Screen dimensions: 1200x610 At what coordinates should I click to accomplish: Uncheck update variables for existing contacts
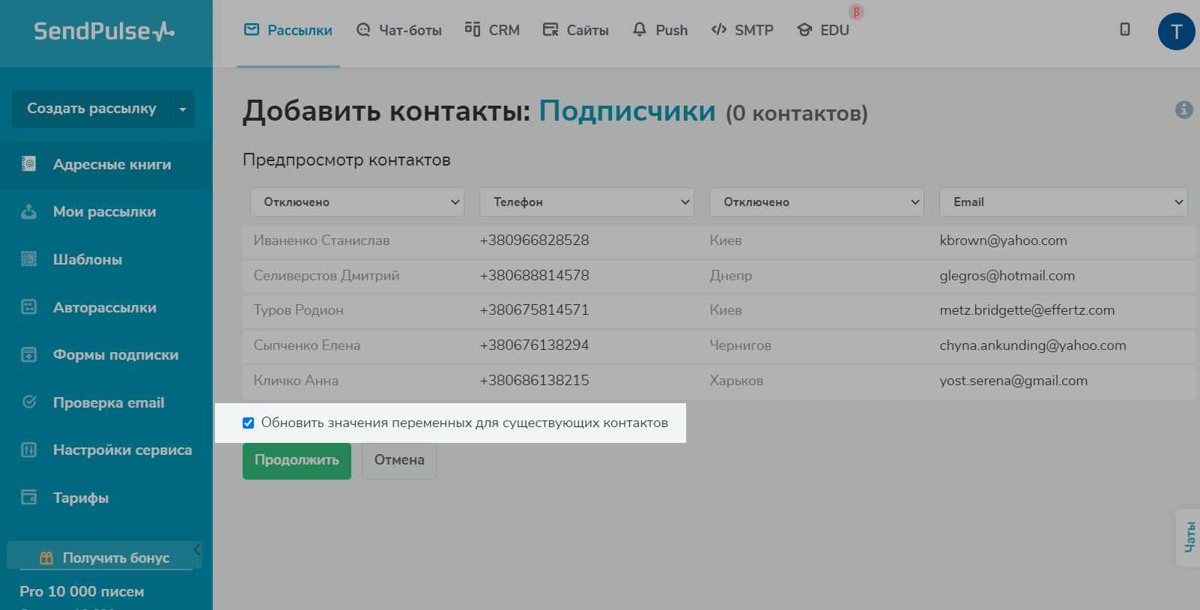[x=249, y=423]
